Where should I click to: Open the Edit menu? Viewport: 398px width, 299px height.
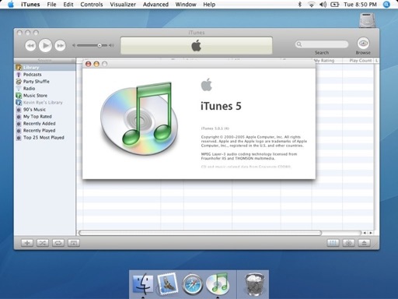[x=68, y=5]
